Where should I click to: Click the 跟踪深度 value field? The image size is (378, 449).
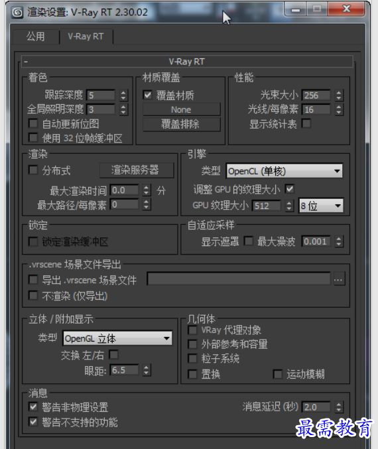101,96
